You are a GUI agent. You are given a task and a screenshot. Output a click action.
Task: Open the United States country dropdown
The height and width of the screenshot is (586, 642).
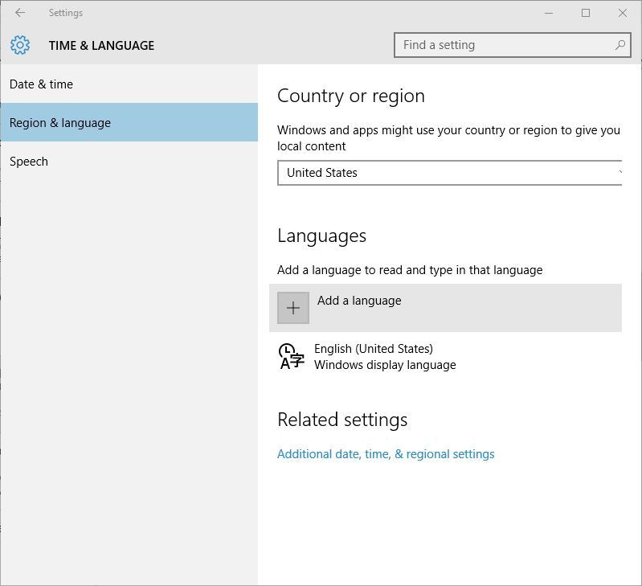[x=450, y=173]
